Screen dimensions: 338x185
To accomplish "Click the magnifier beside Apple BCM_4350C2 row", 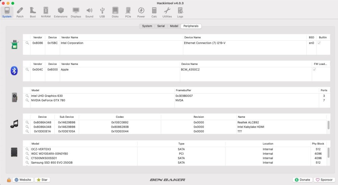I will 27,70.
